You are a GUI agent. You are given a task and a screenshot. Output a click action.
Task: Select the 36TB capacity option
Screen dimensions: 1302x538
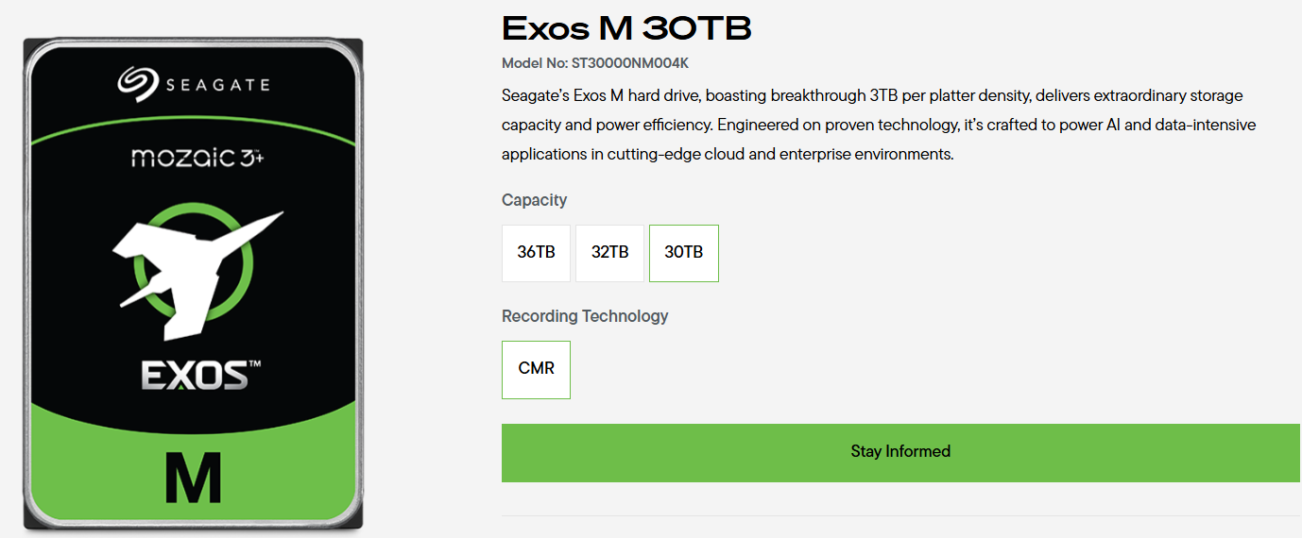536,253
